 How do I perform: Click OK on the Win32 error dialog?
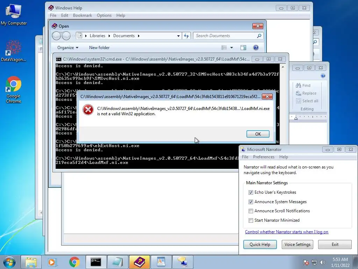[258, 134]
